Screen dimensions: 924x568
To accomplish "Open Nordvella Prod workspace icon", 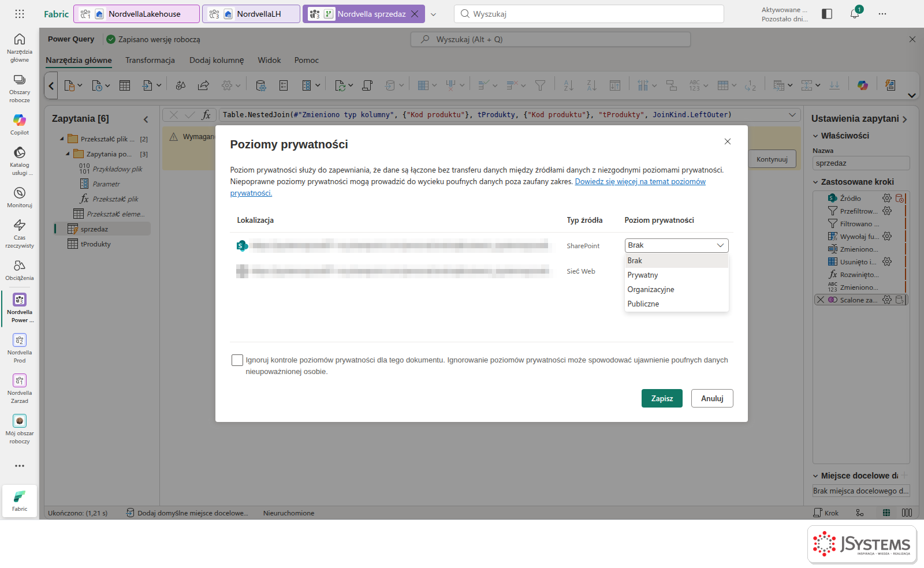I will pyautogui.click(x=20, y=347).
